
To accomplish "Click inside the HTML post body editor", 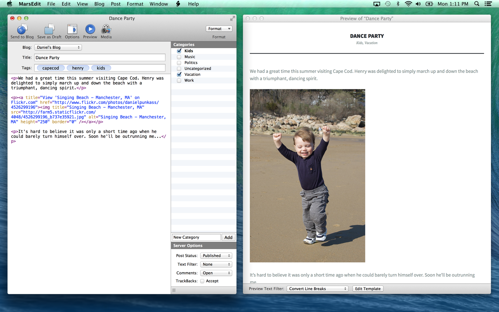I will pyautogui.click(x=89, y=183).
